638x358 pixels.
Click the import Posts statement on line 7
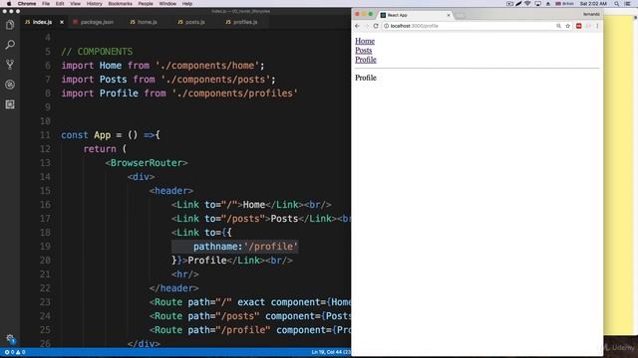pos(168,80)
